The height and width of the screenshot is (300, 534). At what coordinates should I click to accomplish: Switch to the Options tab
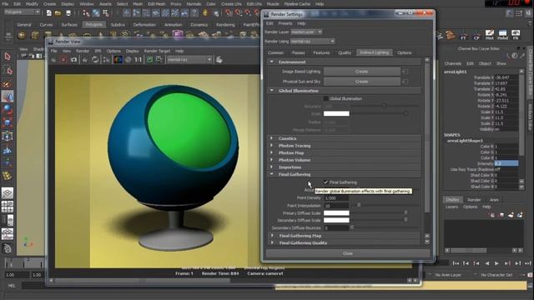(x=404, y=52)
